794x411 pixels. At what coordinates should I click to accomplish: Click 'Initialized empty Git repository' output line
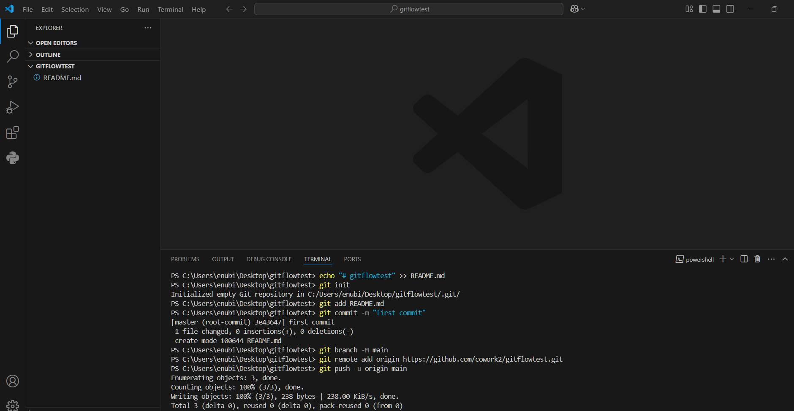point(315,294)
